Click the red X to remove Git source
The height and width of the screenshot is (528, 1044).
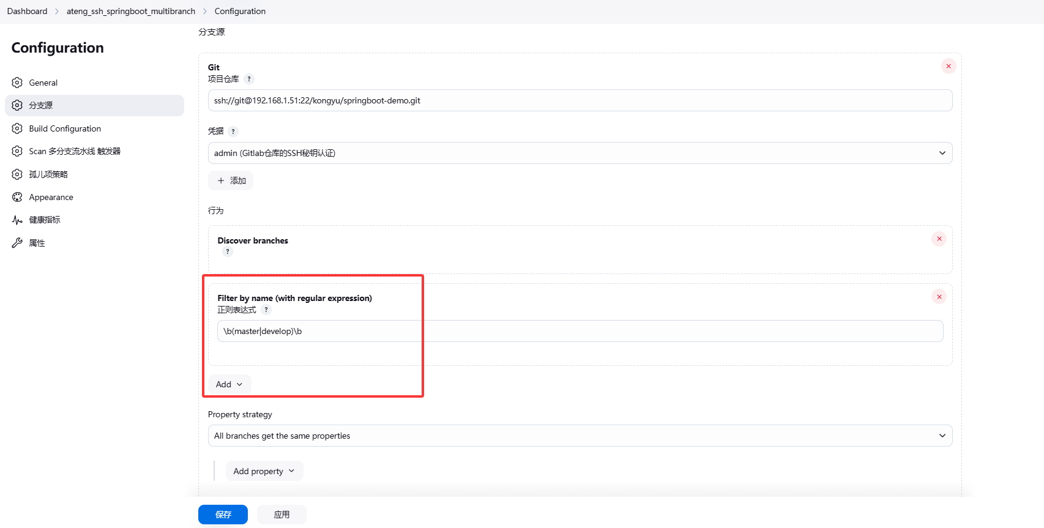point(948,66)
